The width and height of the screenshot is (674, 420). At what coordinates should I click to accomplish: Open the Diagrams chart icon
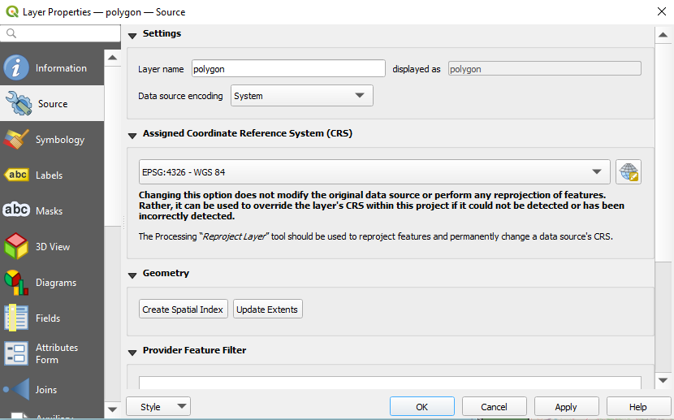pyautogui.click(x=17, y=283)
